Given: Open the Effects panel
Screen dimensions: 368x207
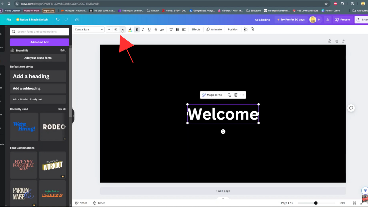Looking at the screenshot, I should (x=196, y=29).
